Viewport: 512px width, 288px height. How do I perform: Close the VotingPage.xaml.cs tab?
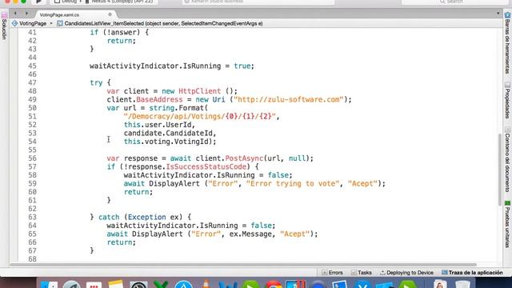[x=110, y=14]
